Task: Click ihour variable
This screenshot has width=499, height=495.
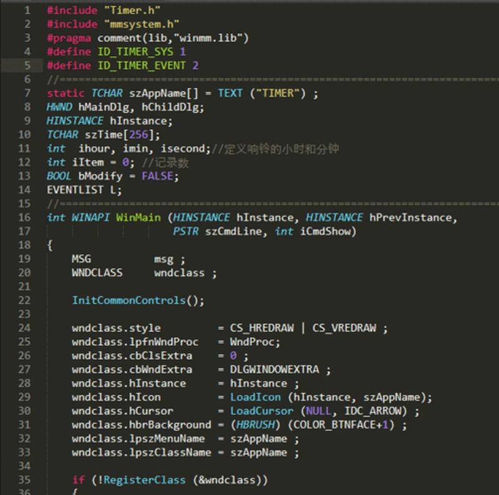Action: [94, 149]
